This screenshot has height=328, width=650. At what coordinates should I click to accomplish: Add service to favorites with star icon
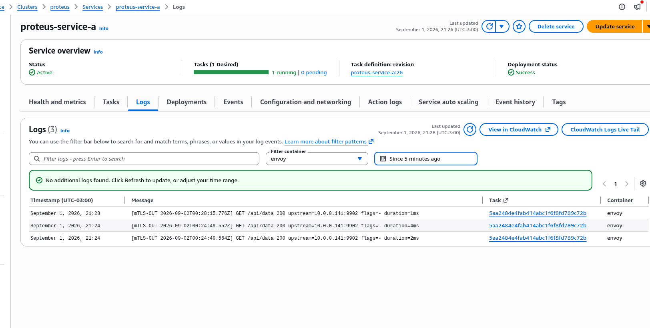point(519,26)
